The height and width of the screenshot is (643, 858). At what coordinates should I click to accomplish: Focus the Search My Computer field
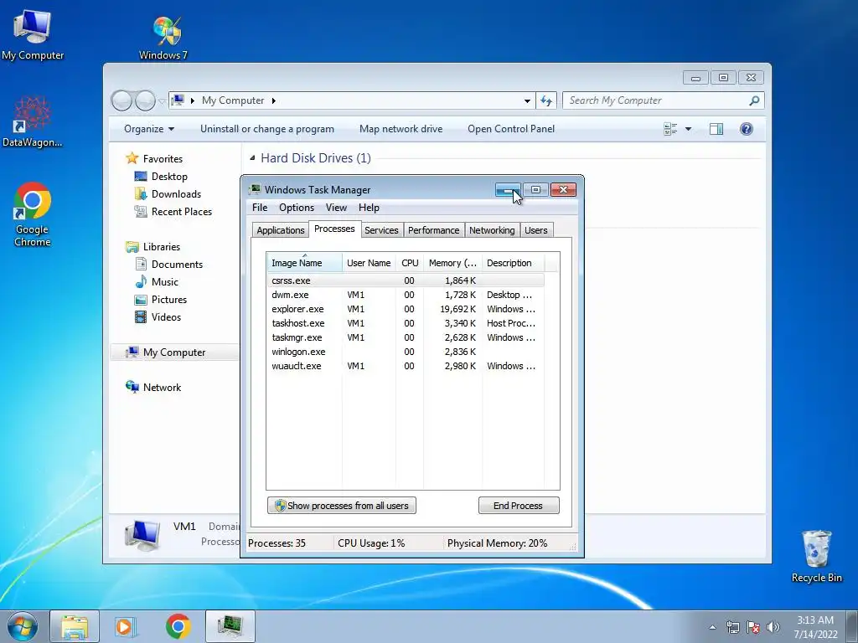click(x=657, y=100)
